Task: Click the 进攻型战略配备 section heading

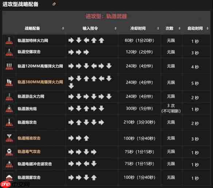Action: click(x=20, y=4)
